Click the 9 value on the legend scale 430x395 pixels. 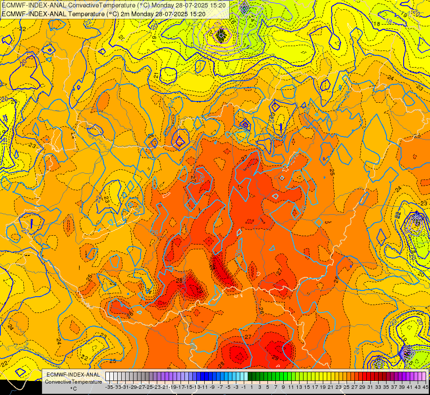tap(283, 388)
